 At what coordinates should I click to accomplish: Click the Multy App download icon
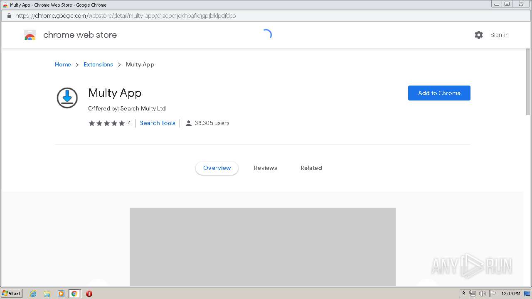pyautogui.click(x=67, y=98)
